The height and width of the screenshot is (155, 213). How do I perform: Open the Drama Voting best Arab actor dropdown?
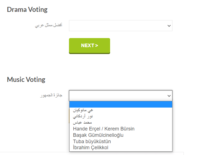121,26
